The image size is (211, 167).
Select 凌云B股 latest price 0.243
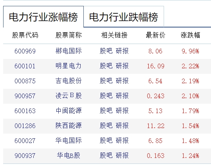click(155, 96)
